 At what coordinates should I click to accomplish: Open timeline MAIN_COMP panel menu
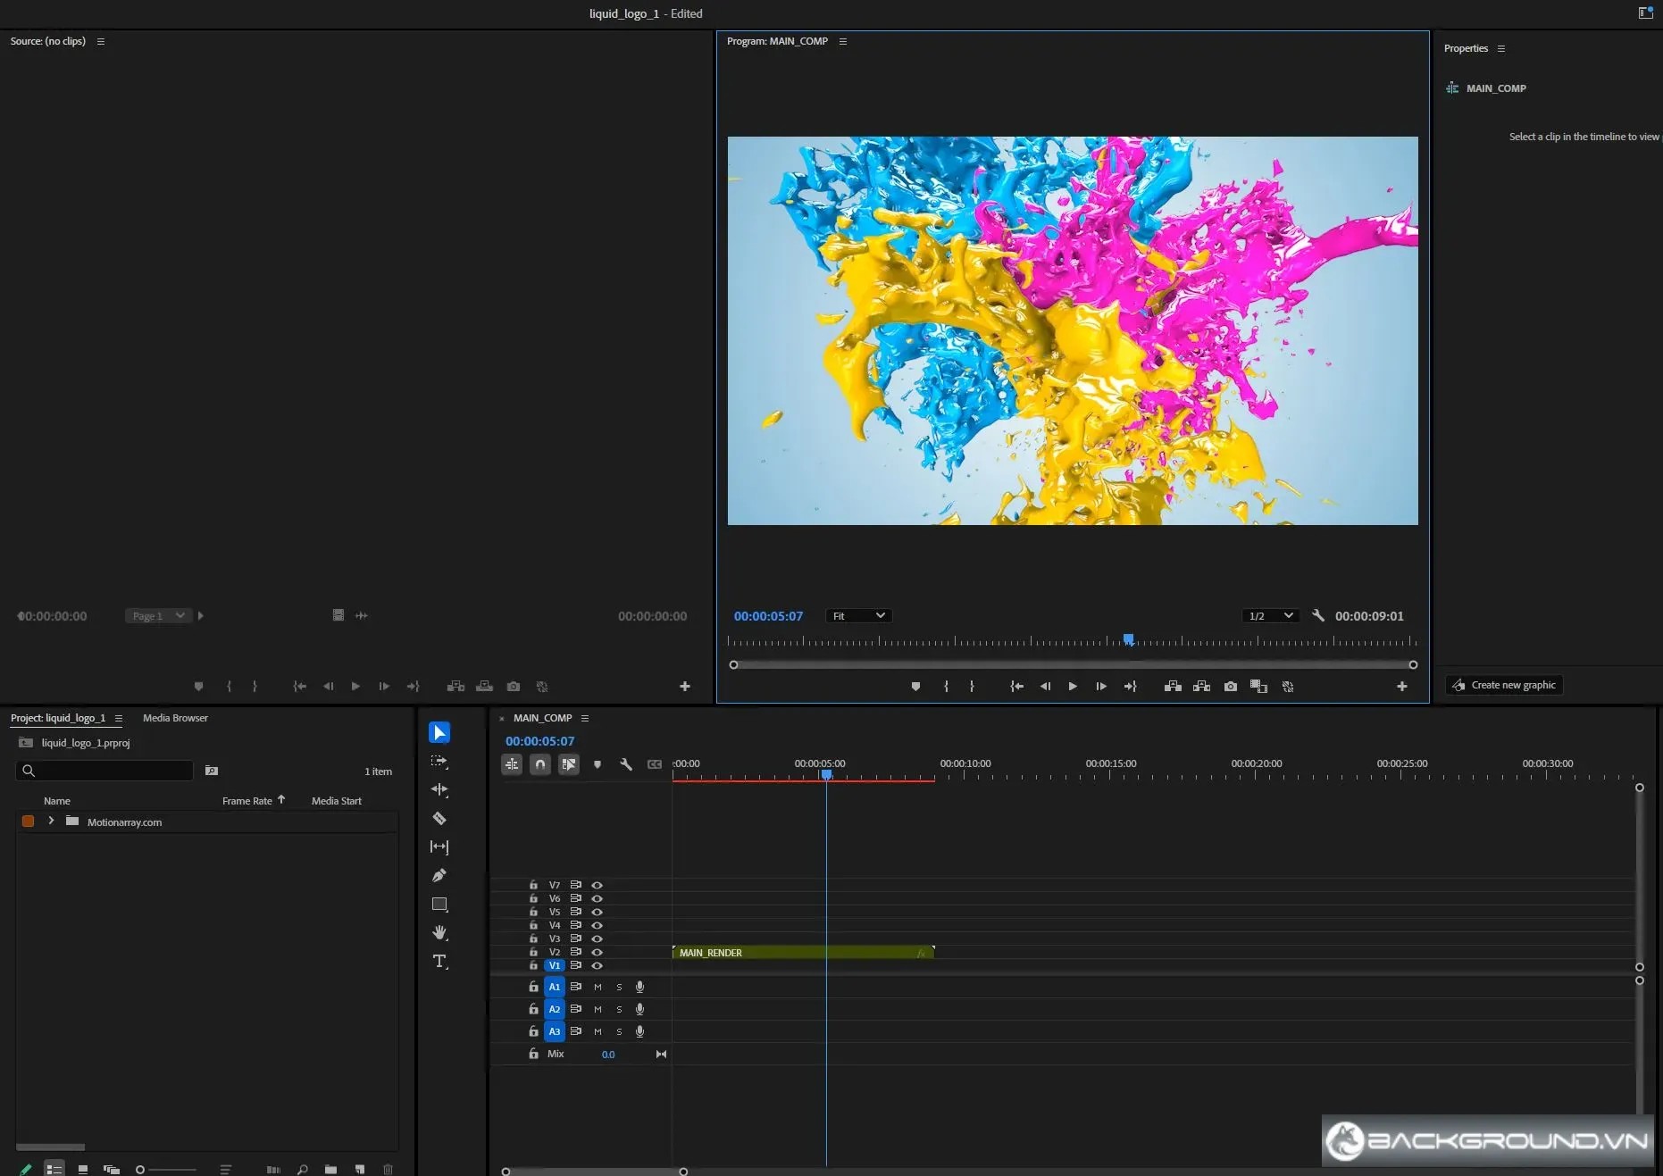[584, 718]
